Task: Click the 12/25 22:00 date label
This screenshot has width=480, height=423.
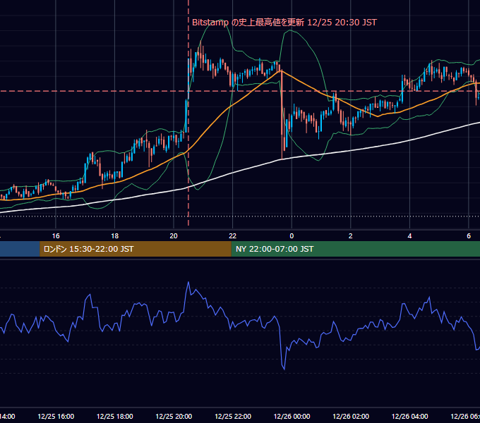Action: click(x=233, y=416)
